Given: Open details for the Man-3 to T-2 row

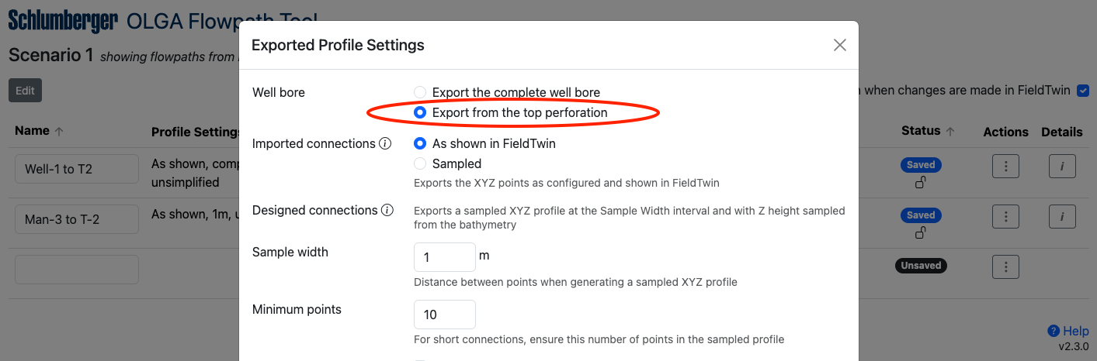Looking at the screenshot, I should pos(1061,218).
